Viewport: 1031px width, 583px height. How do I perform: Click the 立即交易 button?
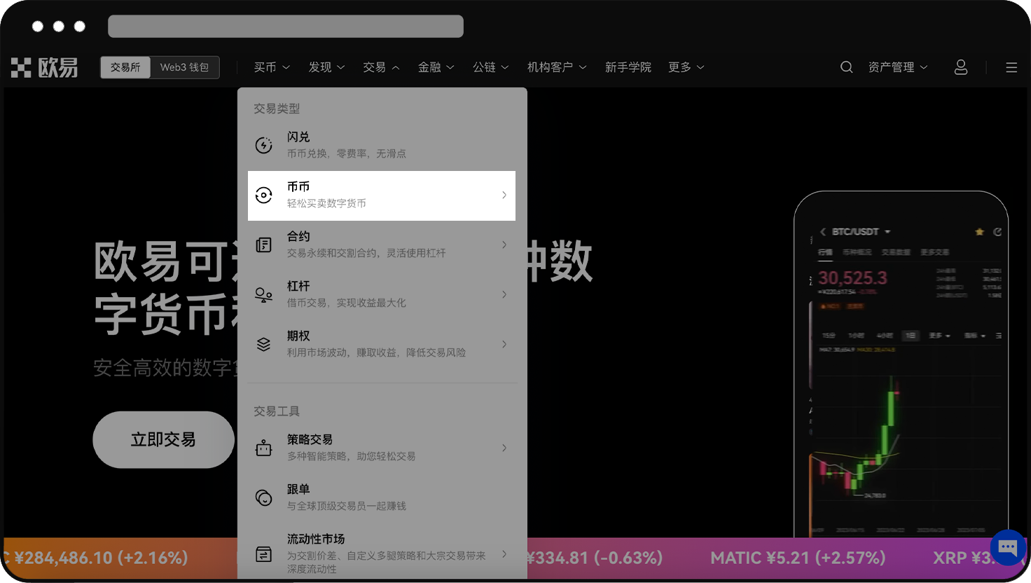coord(163,439)
